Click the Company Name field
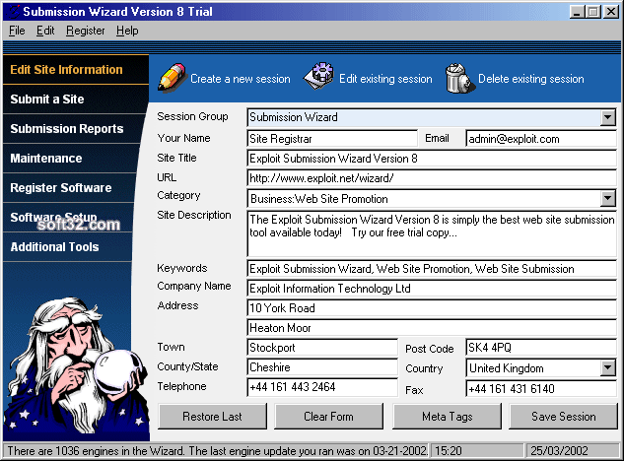 click(432, 289)
